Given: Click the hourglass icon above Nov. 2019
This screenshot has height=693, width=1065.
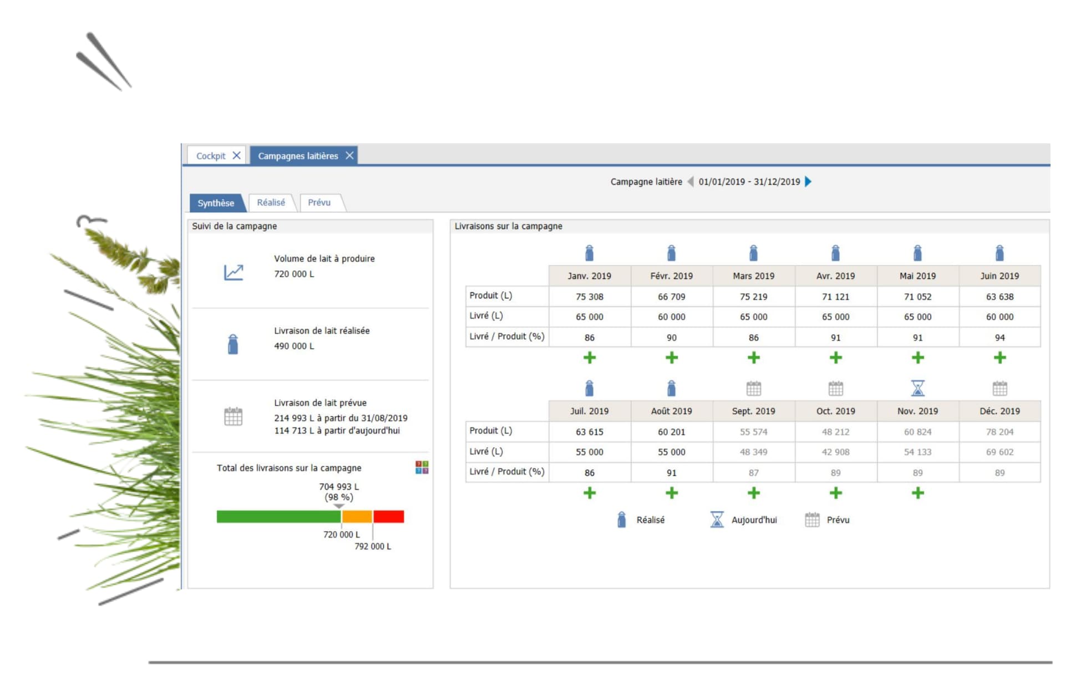Looking at the screenshot, I should pyautogui.click(x=917, y=388).
